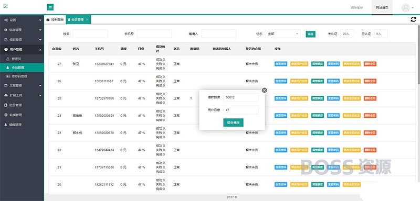Click the gears icon beside 设置 in the sidebar
This screenshot has height=201, width=420.
click(6, 20)
